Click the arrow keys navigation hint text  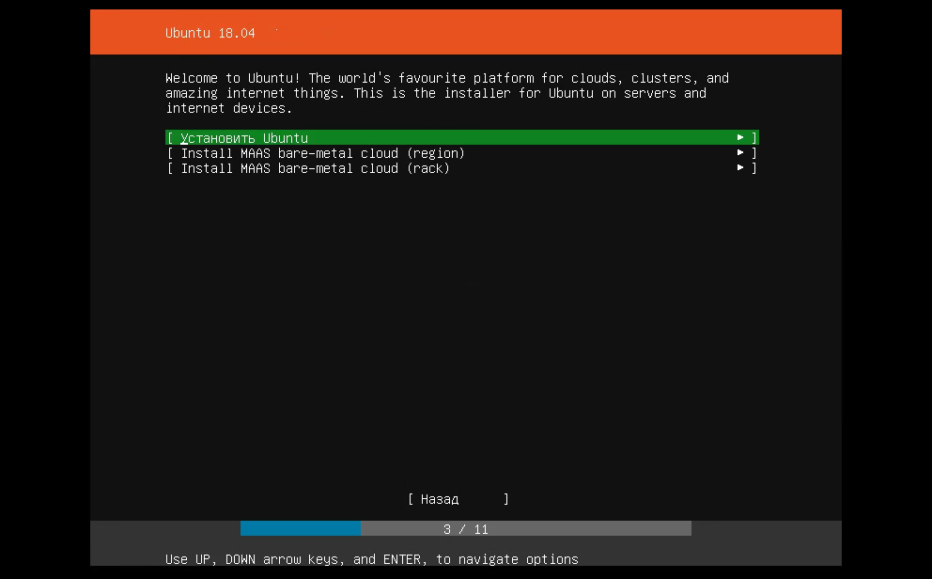tap(371, 559)
